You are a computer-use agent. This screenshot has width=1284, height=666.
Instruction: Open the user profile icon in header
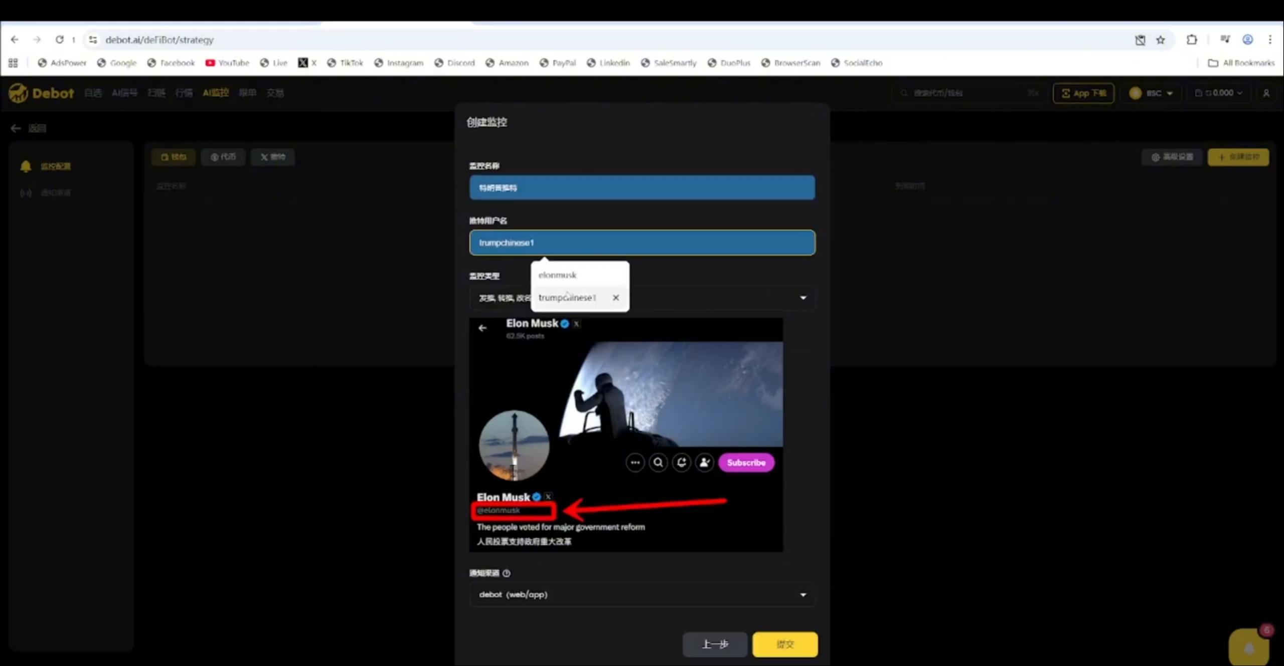click(x=1266, y=93)
